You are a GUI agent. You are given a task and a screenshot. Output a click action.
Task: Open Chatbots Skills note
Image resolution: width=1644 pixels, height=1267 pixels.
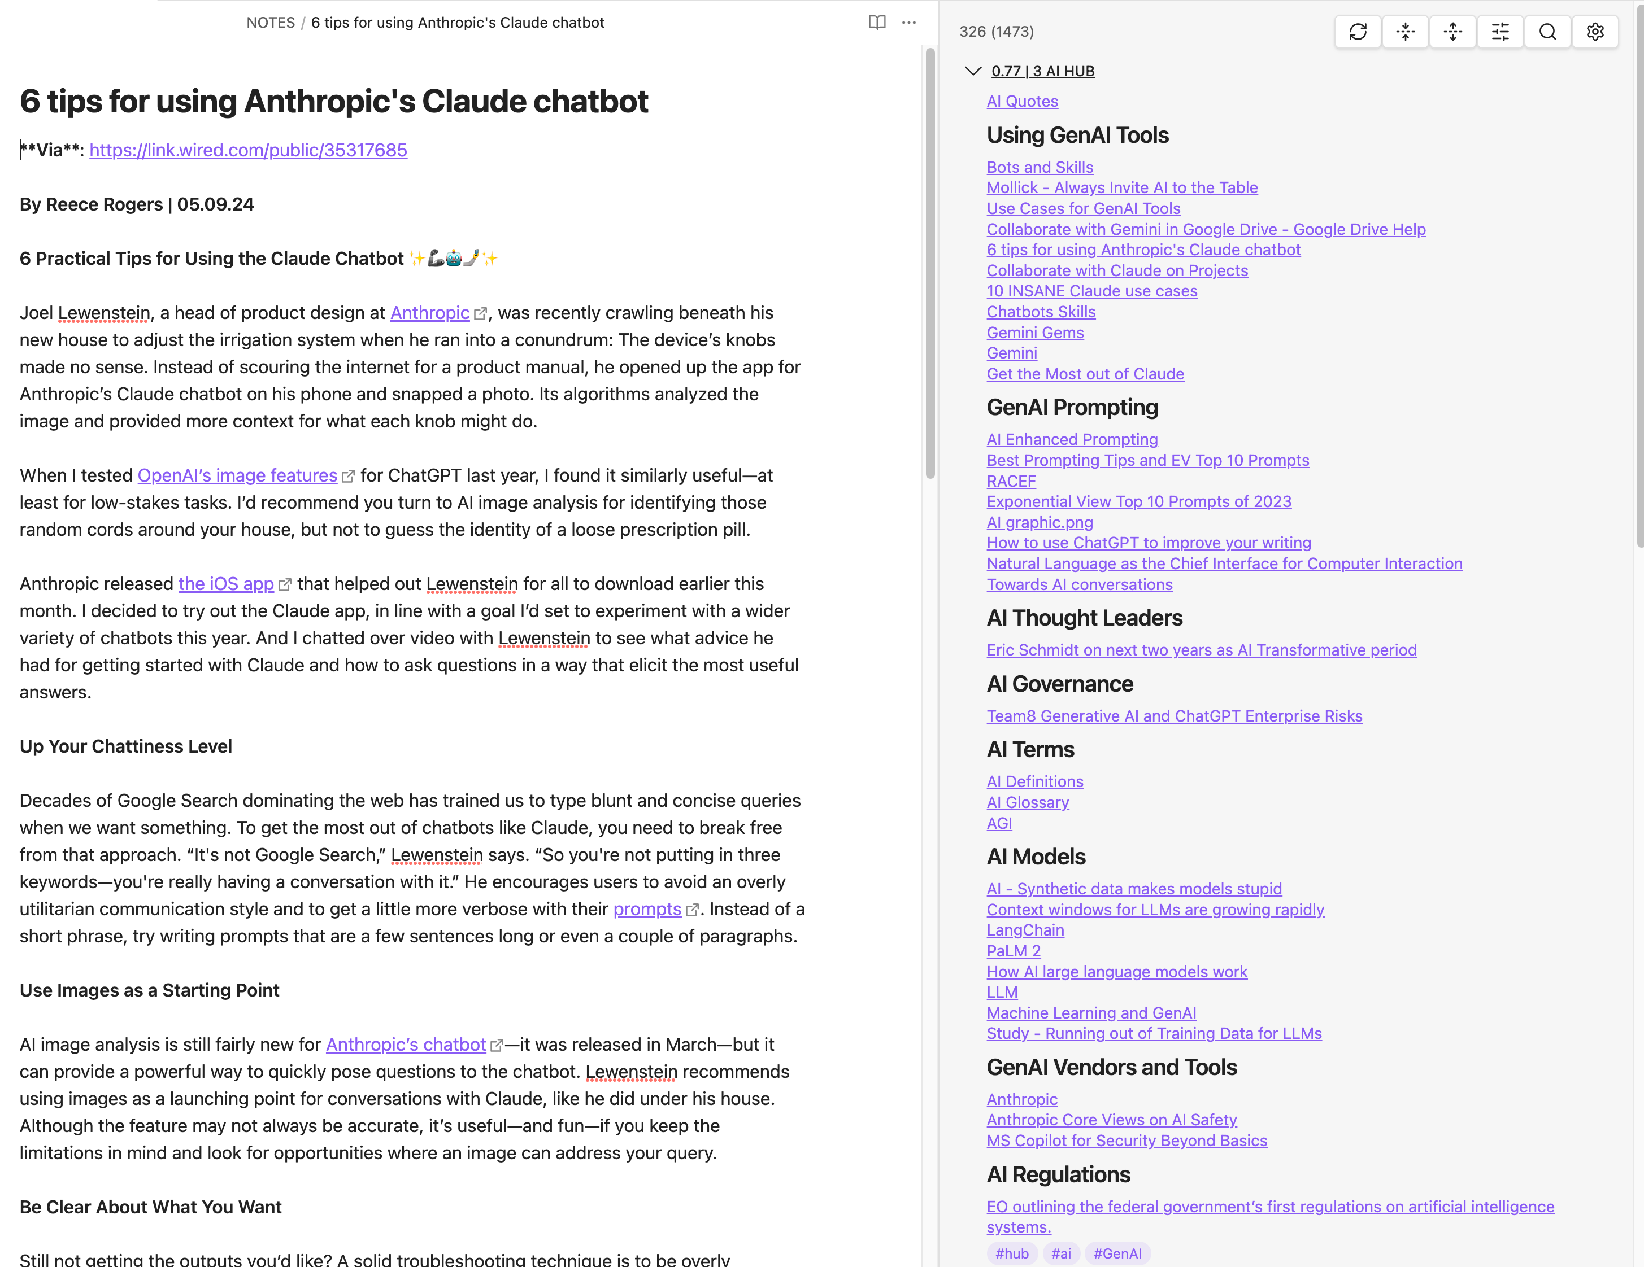[1041, 312]
